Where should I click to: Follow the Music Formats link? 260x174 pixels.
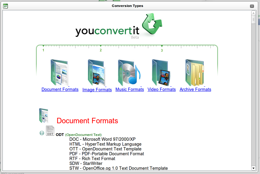[x=130, y=89]
